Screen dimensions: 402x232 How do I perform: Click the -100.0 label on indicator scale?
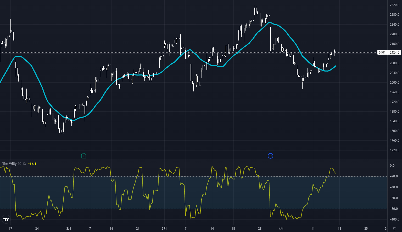pos(394,220)
